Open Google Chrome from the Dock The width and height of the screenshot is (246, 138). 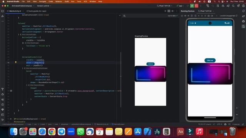tap(52, 131)
